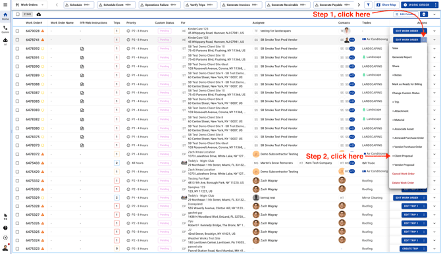Click the site thumbnail for Teddy's Night Club 6475433
The image size is (441, 254).
click(x=184, y=163)
